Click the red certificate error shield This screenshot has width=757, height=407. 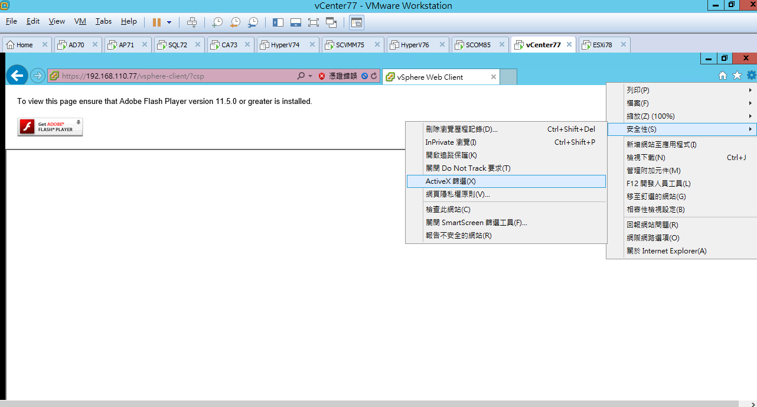click(322, 76)
